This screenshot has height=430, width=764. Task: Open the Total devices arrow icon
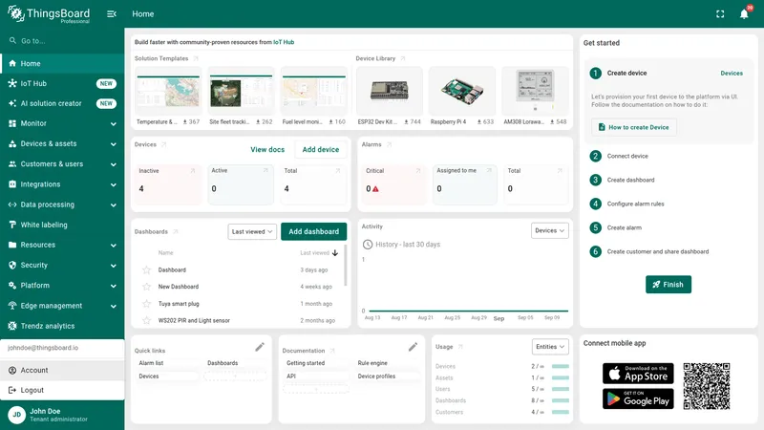point(338,171)
